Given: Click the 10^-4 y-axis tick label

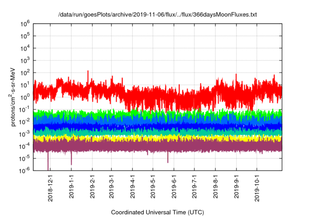Looking at the screenshot, I should click(x=24, y=146).
